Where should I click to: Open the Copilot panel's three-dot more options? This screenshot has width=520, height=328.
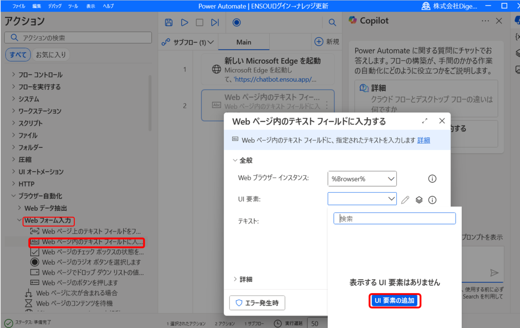[485, 21]
